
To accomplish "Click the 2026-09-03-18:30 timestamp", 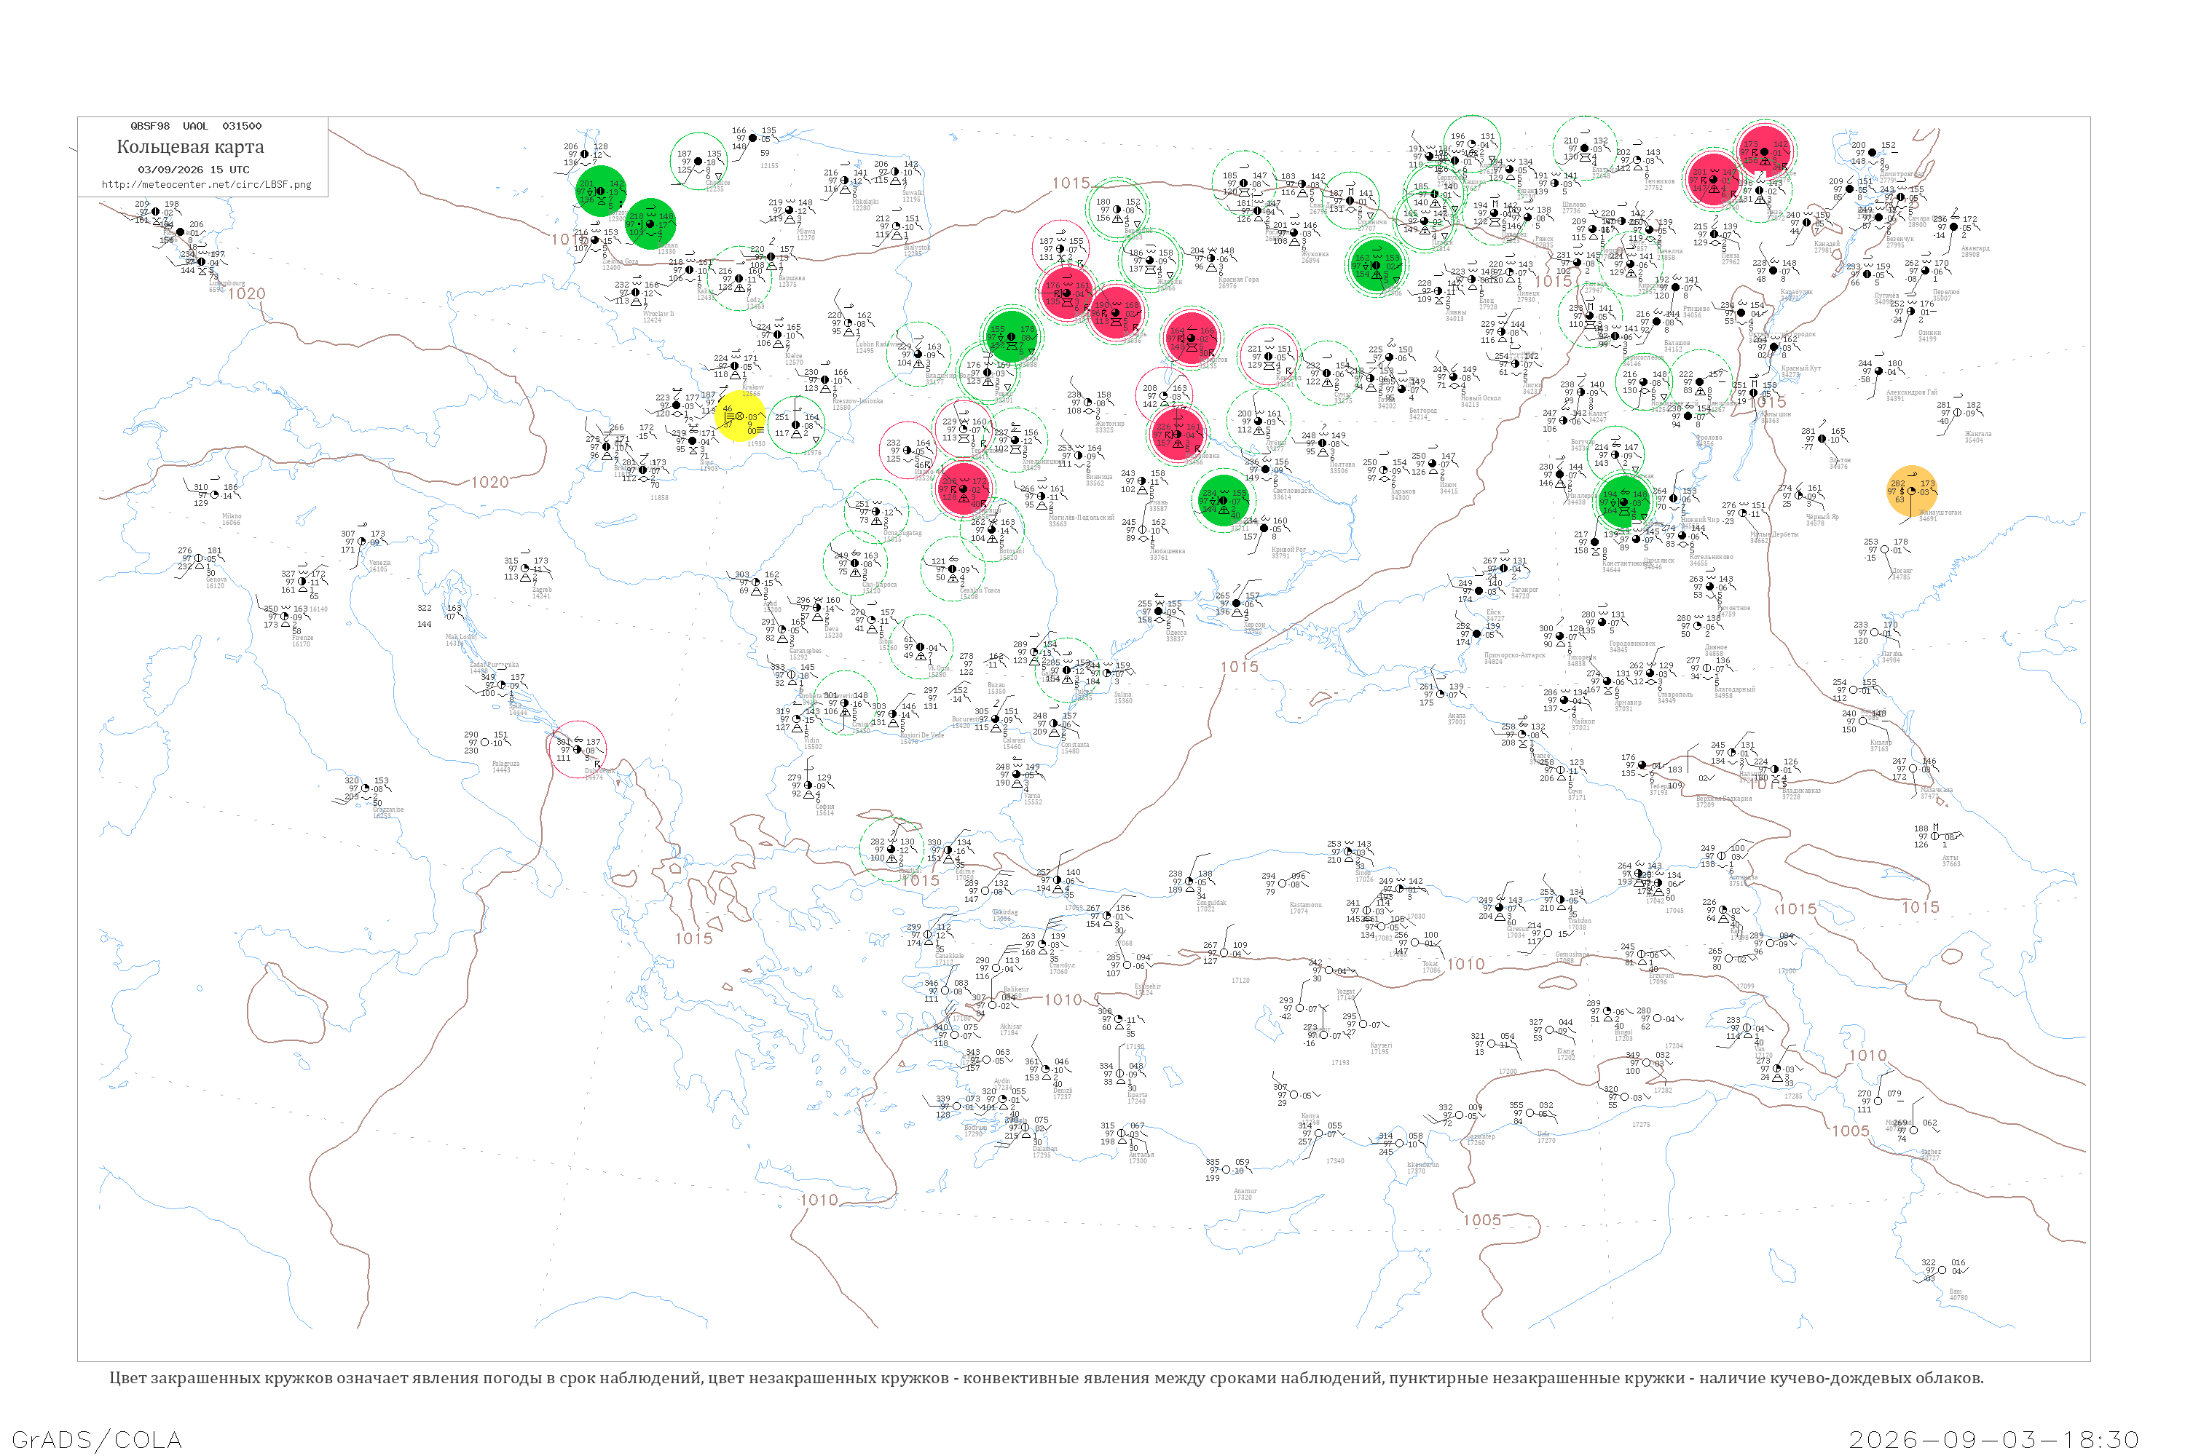I will (x=1993, y=1439).
